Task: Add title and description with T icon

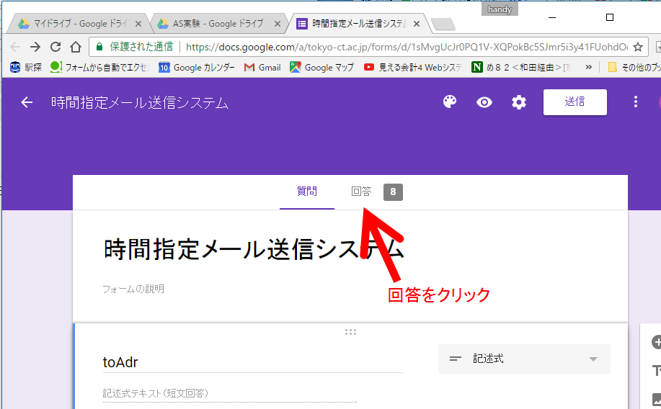Action: [657, 371]
